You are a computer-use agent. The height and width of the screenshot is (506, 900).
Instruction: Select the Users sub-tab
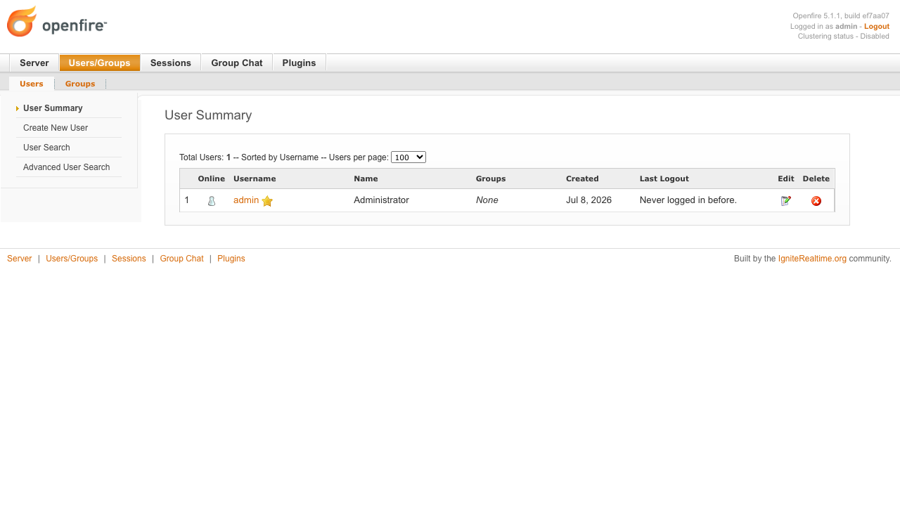pyautogui.click(x=32, y=84)
